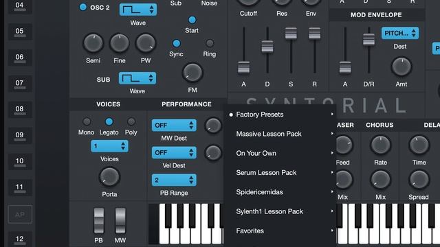This screenshot has height=247, width=440.
Task: Select lesson 11 in sidebar
Action: (x=20, y=187)
